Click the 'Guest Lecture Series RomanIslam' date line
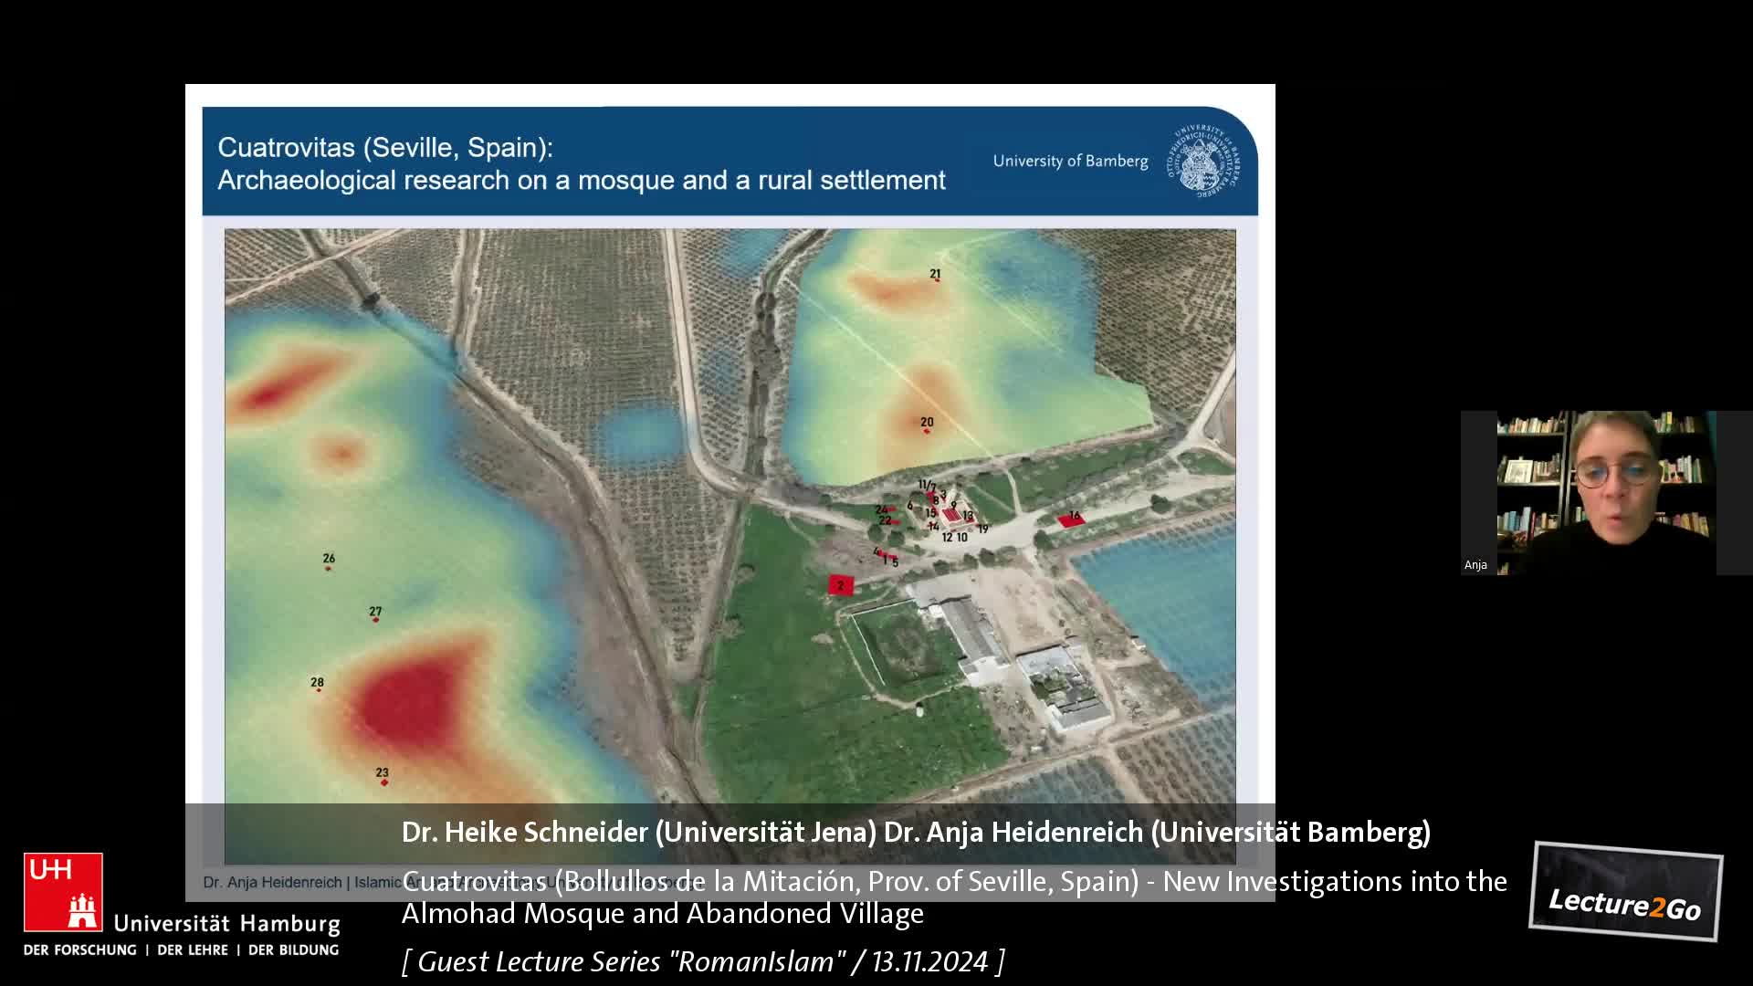 point(703,961)
